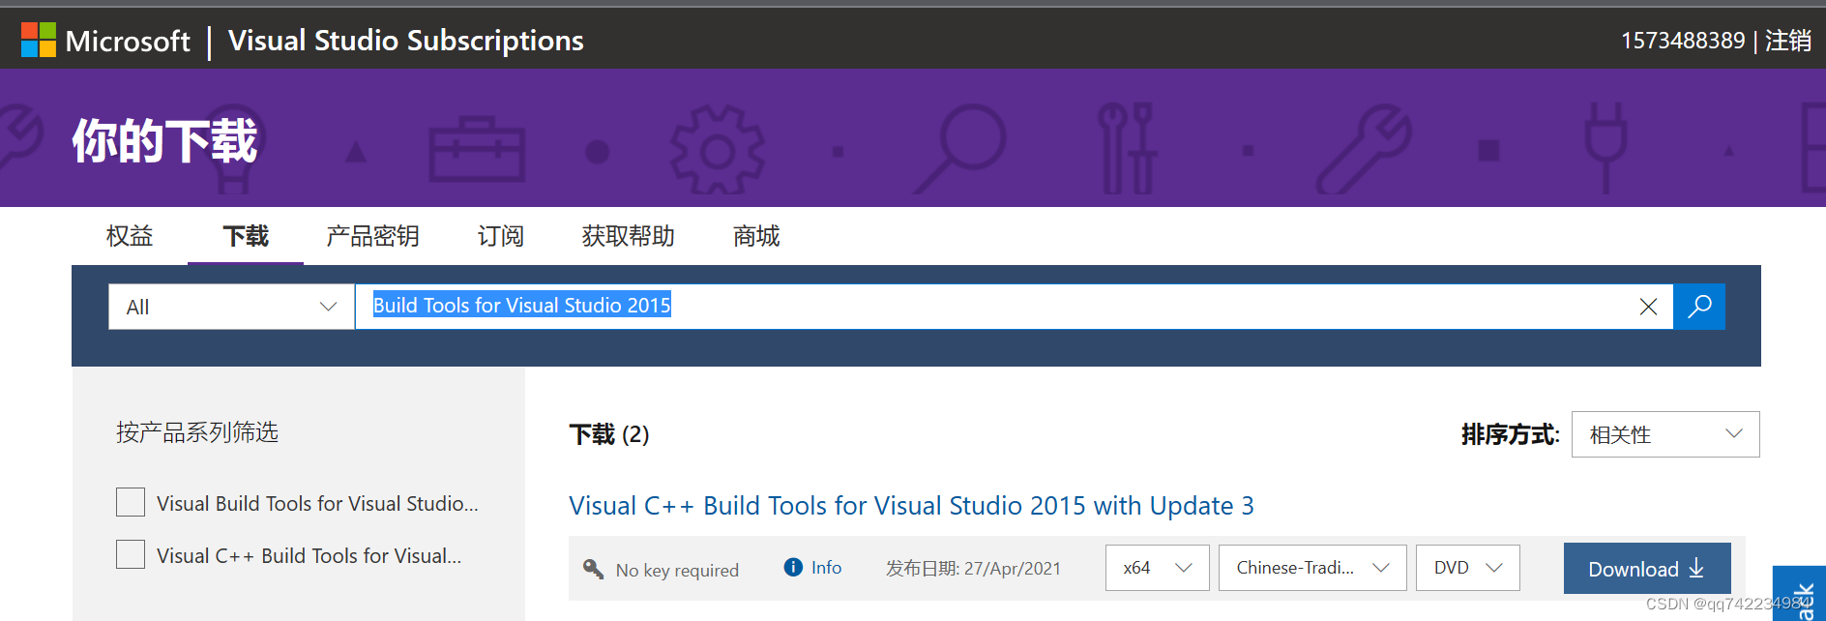Expand the All category dropdown

(231, 307)
